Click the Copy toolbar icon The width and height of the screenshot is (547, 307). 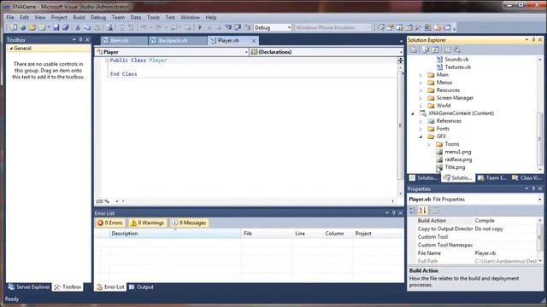pyautogui.click(x=87, y=27)
